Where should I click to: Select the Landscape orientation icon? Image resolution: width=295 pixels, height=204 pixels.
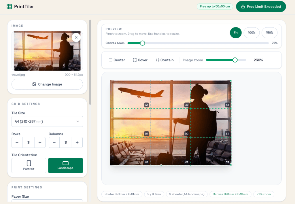coord(65,163)
